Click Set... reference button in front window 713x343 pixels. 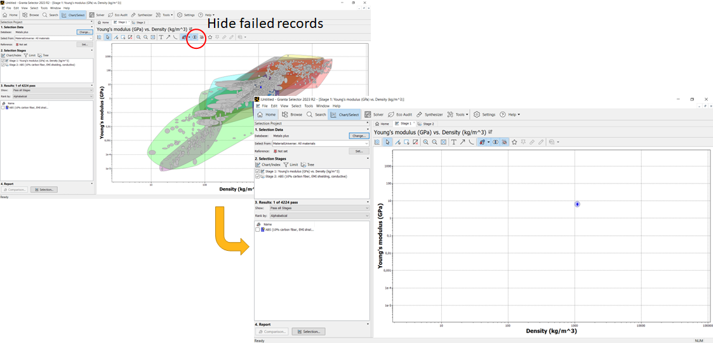[x=358, y=151]
